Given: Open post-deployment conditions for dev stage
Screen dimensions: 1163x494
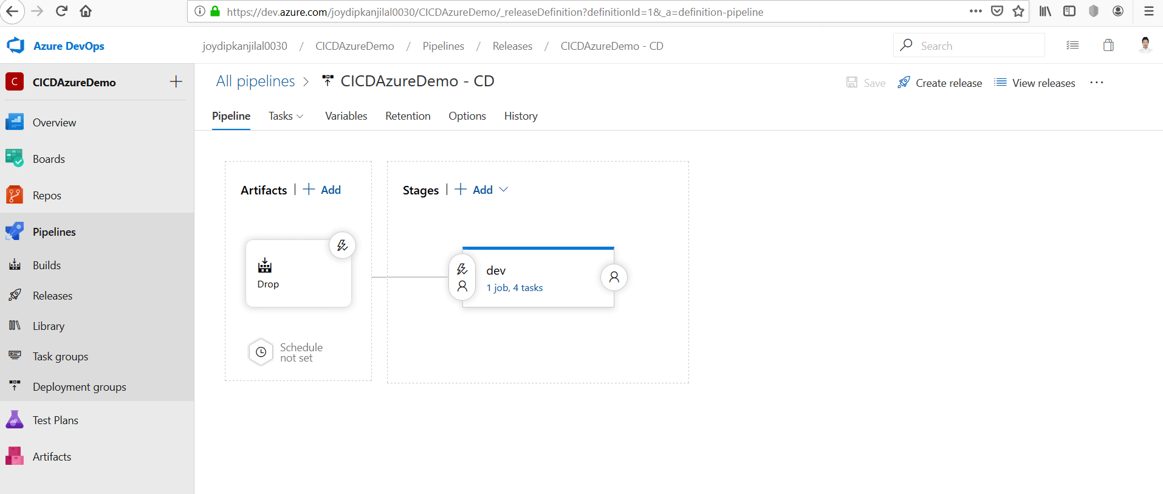Looking at the screenshot, I should click(614, 277).
